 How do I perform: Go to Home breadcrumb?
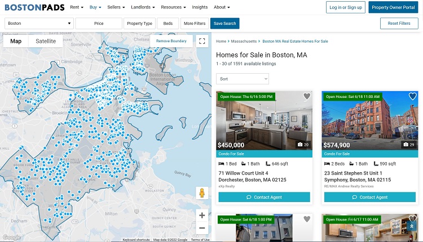[221, 41]
